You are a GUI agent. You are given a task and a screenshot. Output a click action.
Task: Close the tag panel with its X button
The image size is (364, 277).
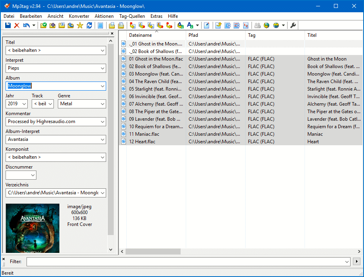pos(112,33)
